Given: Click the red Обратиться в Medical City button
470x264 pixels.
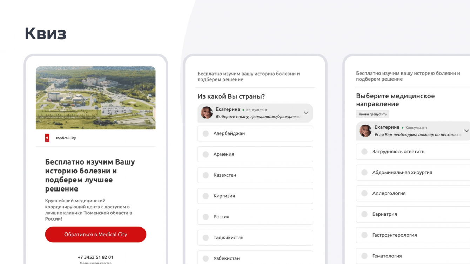Looking at the screenshot, I should (95, 234).
